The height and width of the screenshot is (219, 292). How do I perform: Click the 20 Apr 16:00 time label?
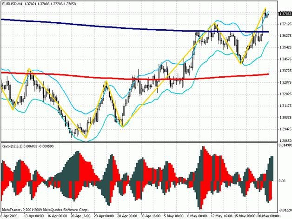[x=80, y=216]
